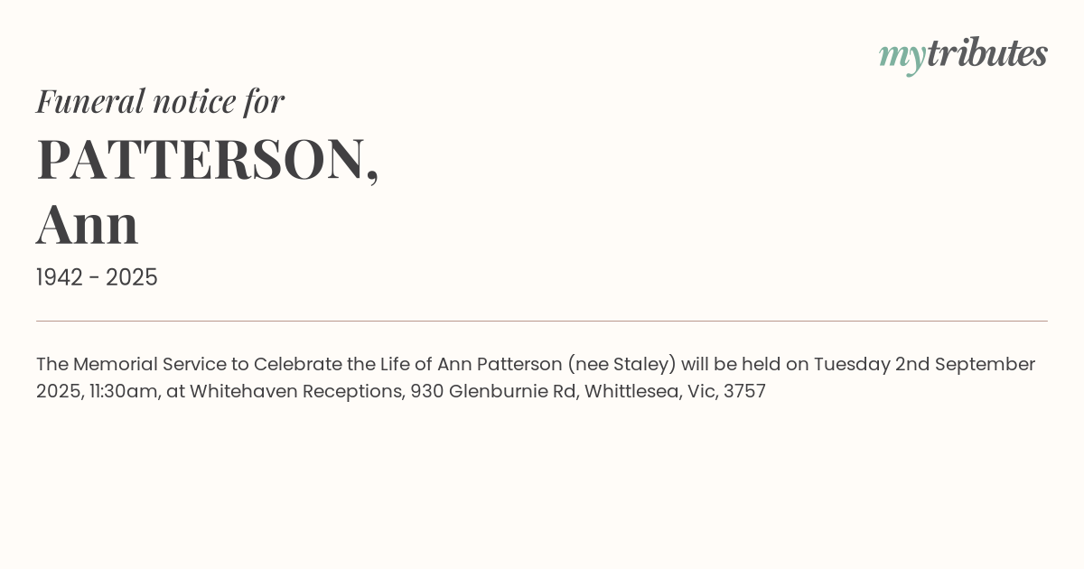Click the maiden name "(nee Staley)"
Image resolution: width=1084 pixels, height=569 pixels.
pos(622,365)
